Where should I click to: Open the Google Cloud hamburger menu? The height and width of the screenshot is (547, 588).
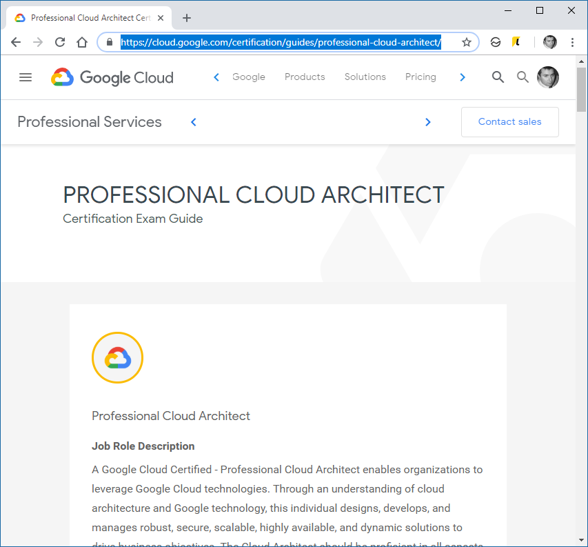(x=26, y=77)
